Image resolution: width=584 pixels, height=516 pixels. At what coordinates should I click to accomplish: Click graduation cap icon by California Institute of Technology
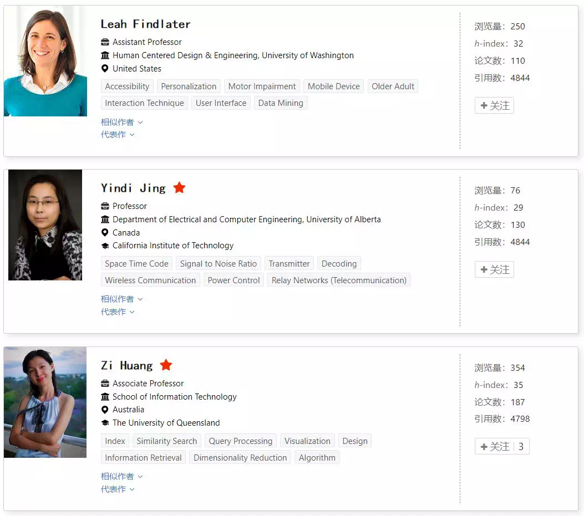click(x=105, y=246)
